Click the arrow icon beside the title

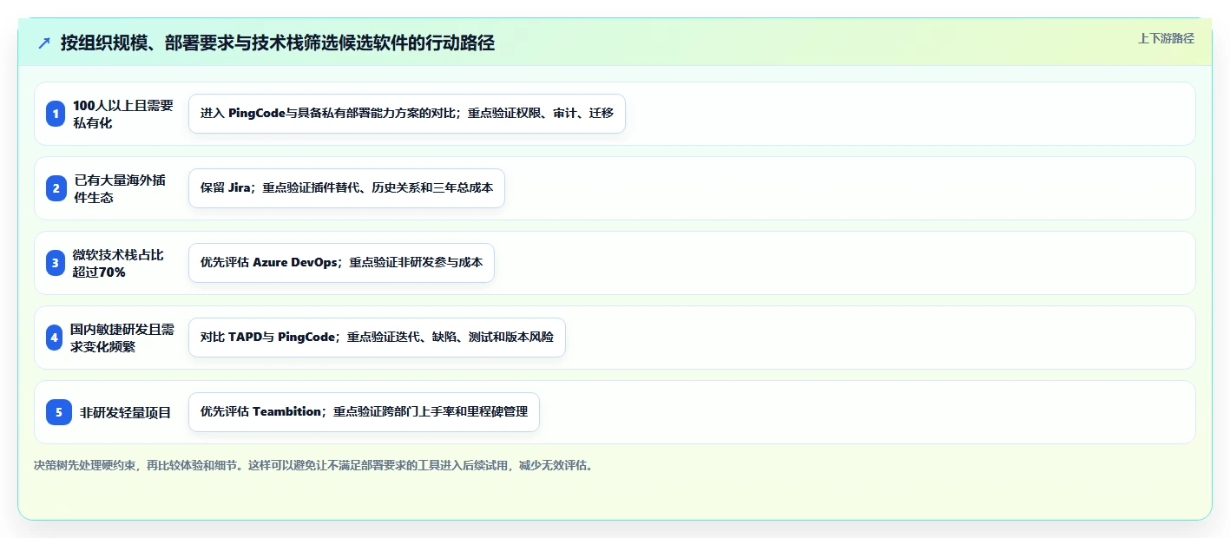point(44,43)
